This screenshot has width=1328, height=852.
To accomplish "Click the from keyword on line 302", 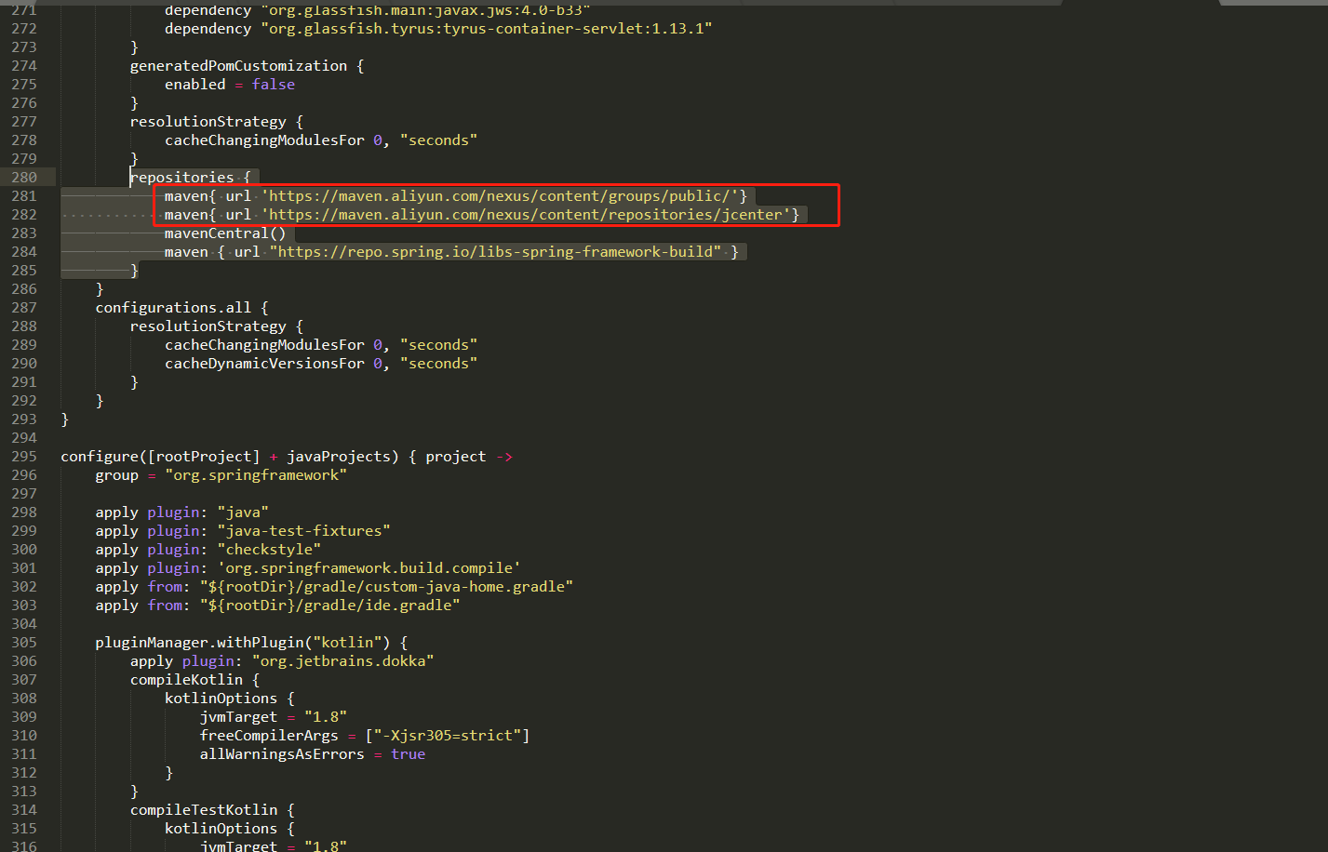I will (x=165, y=587).
